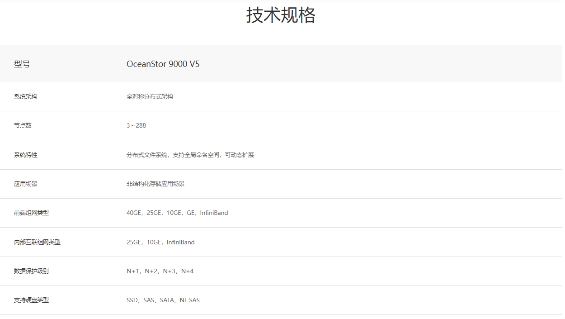Click the N+1，N+2，N+3，N+4 value

(x=160, y=271)
